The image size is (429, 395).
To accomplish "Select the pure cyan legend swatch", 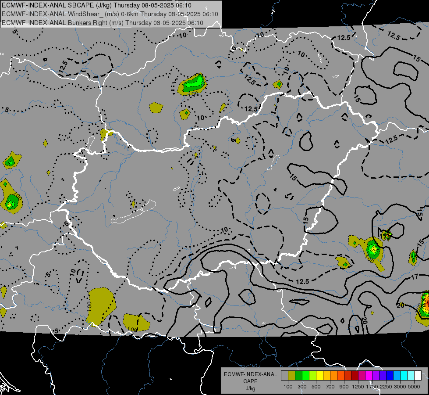I will coord(404,375).
